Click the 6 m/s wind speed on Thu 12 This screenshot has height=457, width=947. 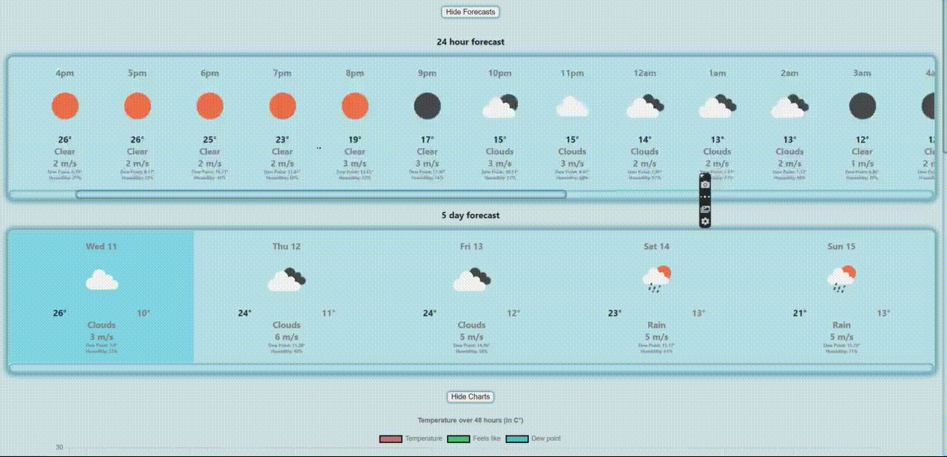pyautogui.click(x=286, y=336)
